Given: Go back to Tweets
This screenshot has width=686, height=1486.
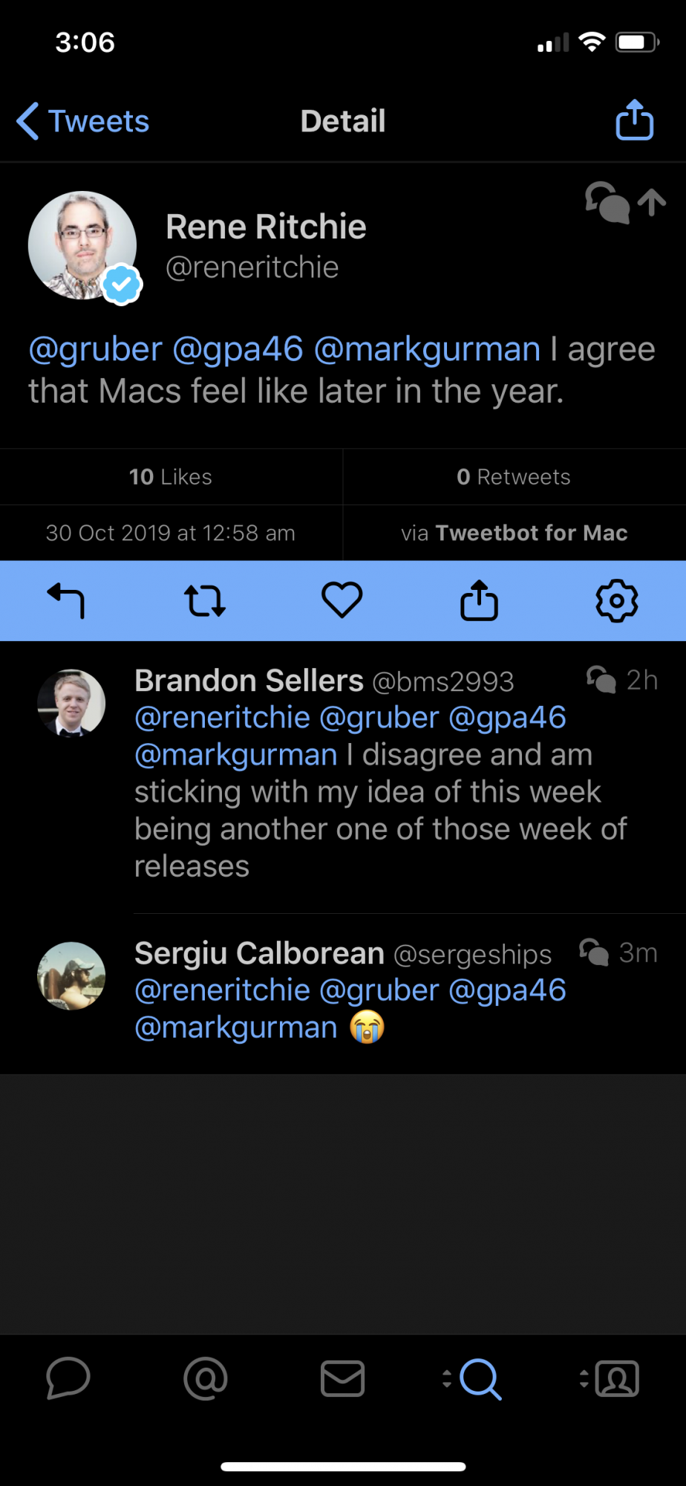Looking at the screenshot, I should tap(83, 121).
